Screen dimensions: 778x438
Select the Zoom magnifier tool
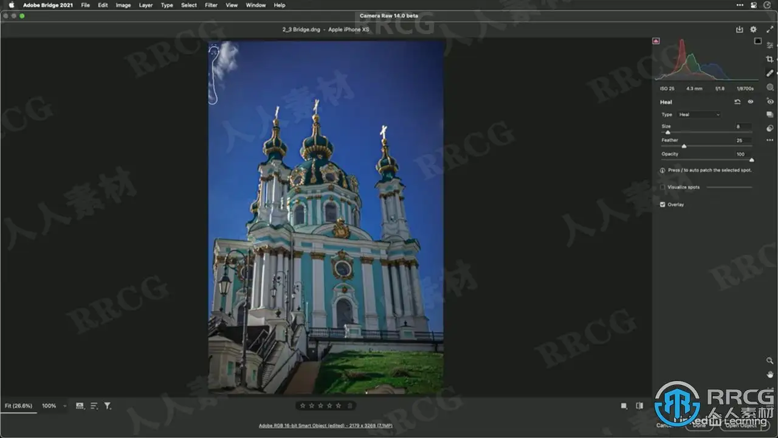pos(770,361)
